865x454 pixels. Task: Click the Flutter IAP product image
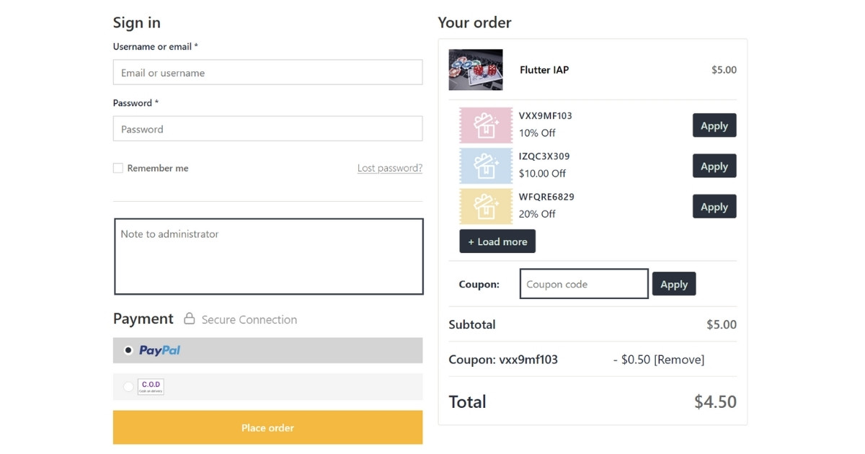click(475, 70)
